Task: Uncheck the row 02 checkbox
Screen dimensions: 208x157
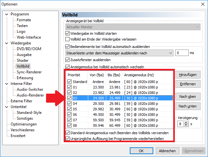Action: (69, 93)
